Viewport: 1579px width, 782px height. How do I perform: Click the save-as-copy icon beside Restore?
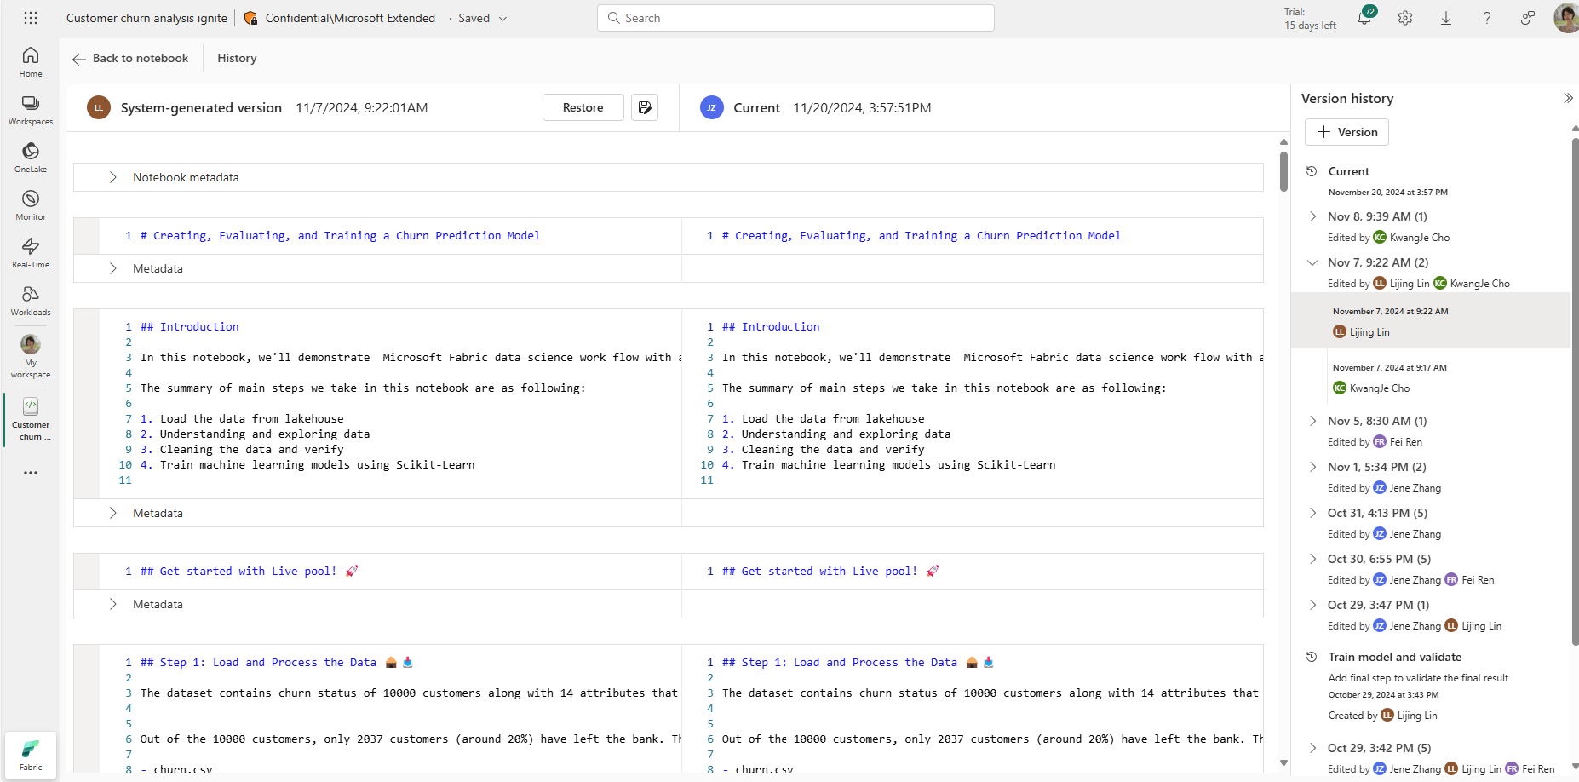click(645, 107)
